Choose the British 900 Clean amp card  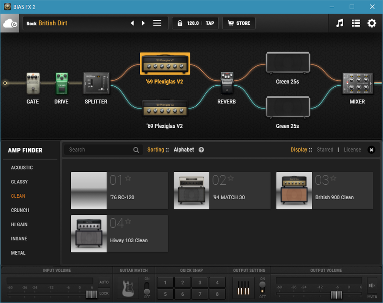(325, 191)
